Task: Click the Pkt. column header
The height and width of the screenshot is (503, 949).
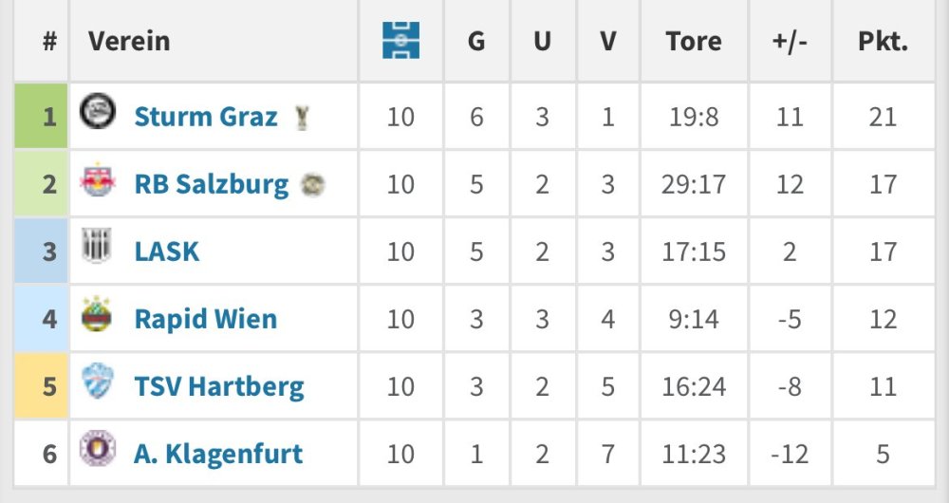Action: pos(883,42)
